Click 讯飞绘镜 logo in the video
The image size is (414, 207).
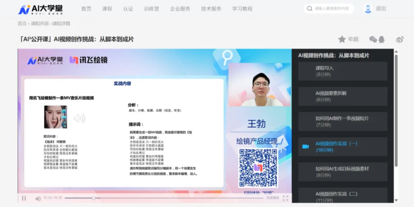pos(89,60)
